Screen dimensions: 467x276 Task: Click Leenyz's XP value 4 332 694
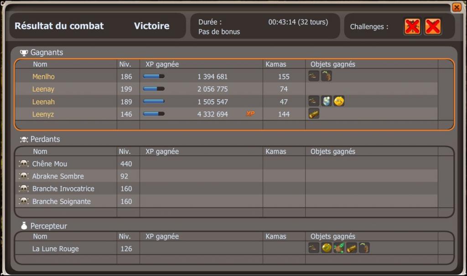[x=213, y=114]
